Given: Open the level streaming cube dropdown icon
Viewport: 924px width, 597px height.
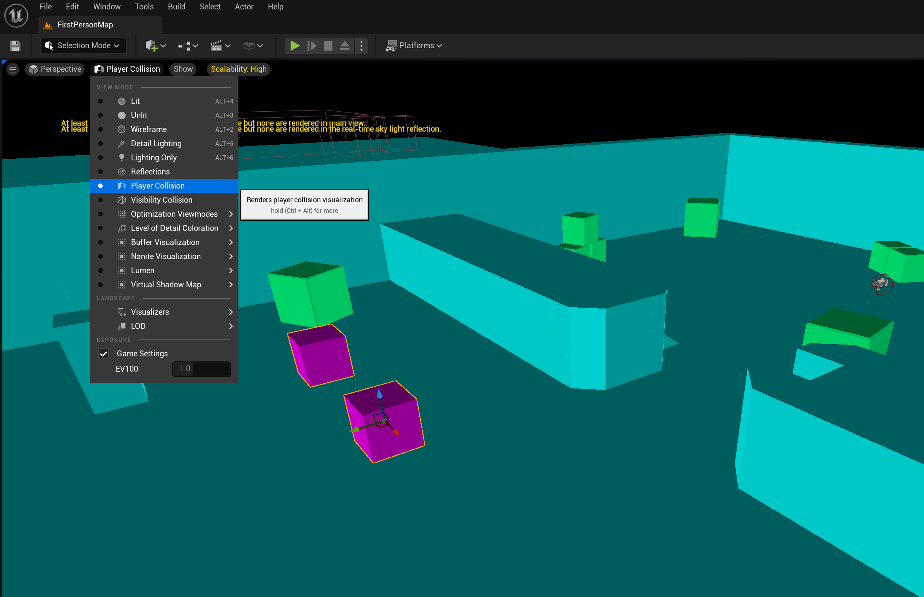Looking at the screenshot, I should (253, 46).
